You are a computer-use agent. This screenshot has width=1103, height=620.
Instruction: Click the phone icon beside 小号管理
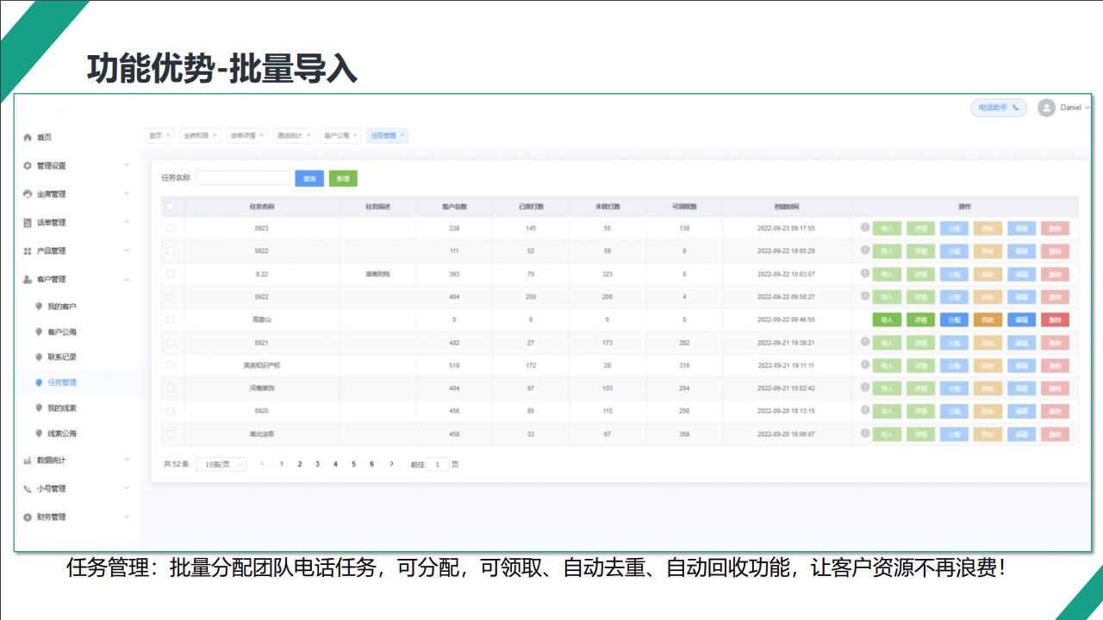click(x=28, y=488)
